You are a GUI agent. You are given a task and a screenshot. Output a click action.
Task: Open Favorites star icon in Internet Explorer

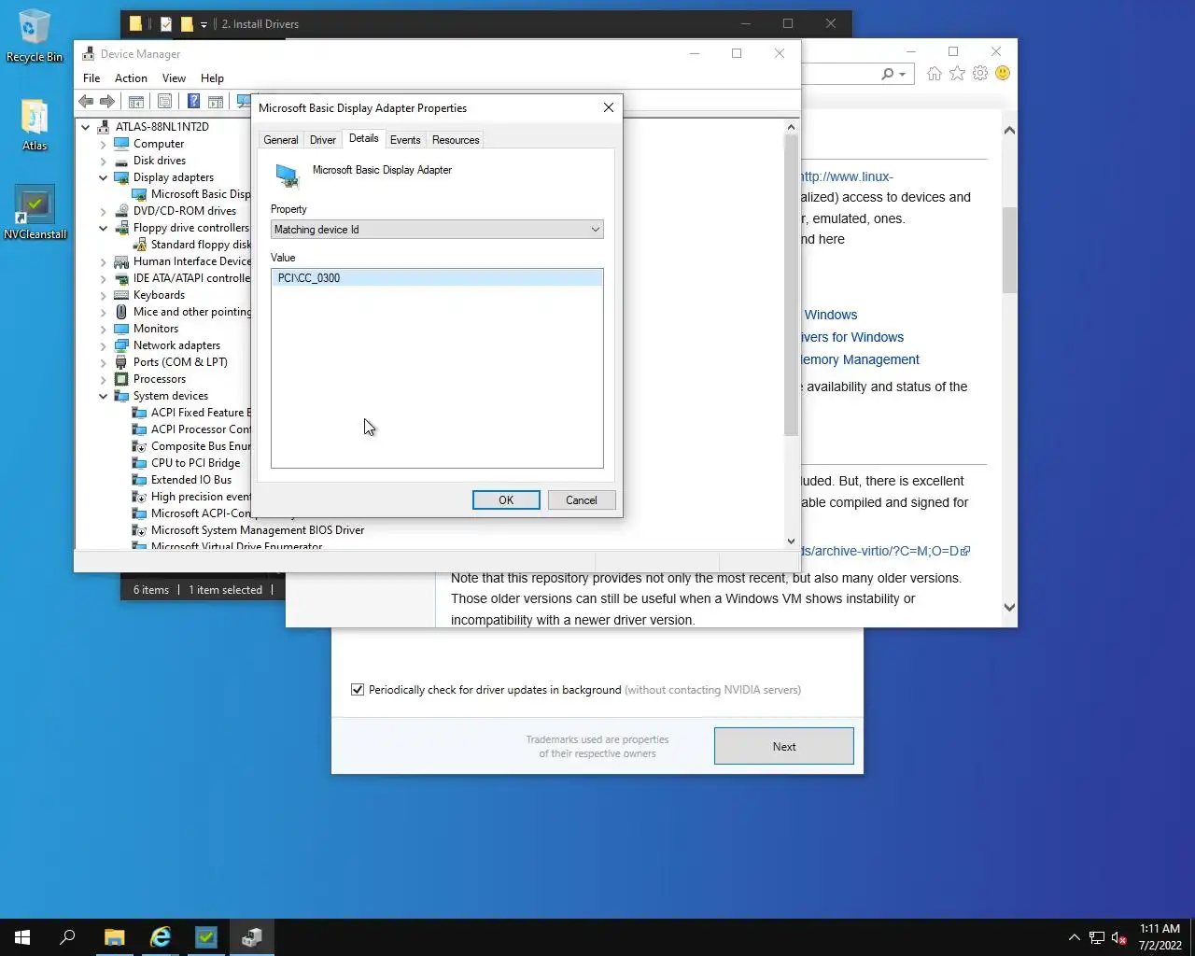point(957,73)
